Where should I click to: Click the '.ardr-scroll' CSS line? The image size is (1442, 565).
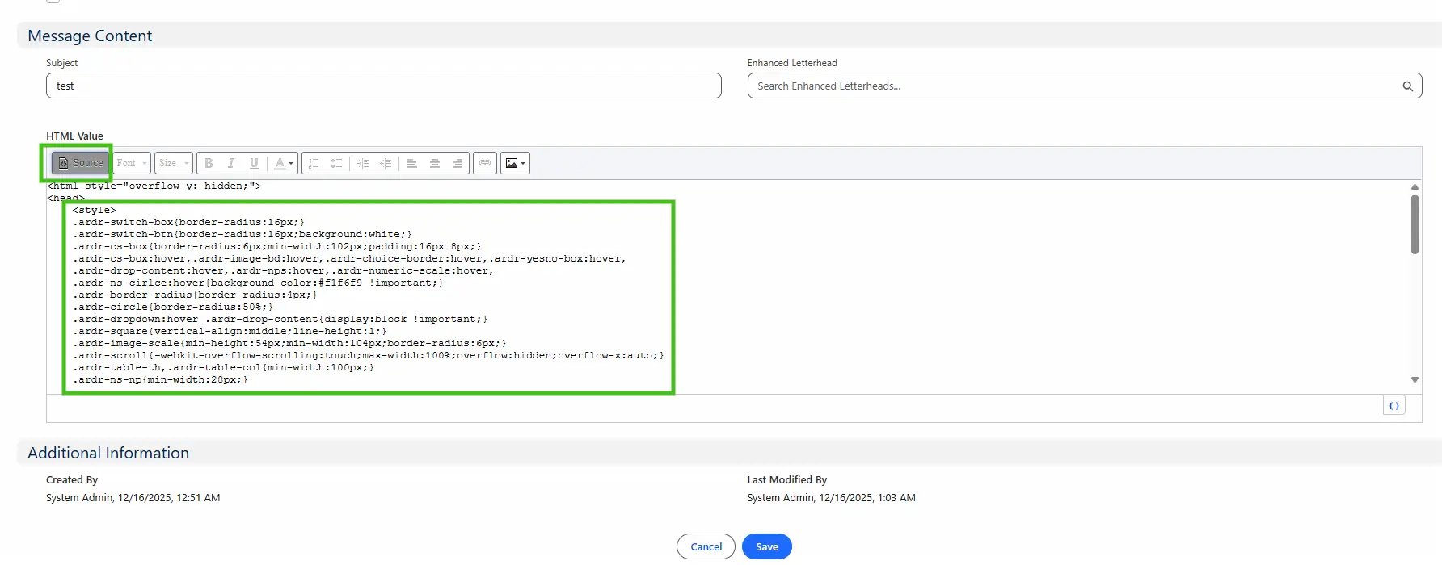click(x=369, y=355)
